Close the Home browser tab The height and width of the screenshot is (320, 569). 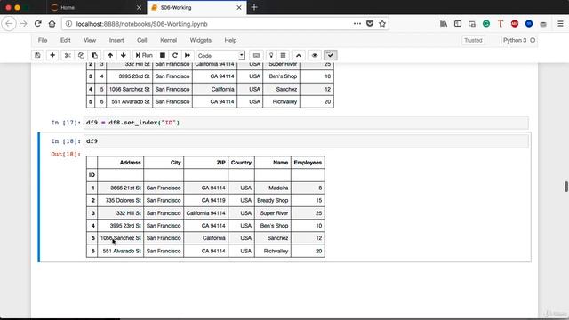coord(139,8)
